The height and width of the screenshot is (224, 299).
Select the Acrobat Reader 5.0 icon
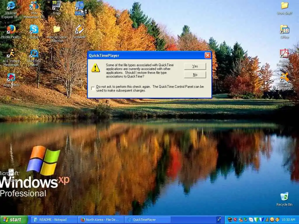(x=284, y=58)
